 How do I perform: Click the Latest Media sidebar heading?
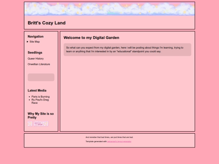click(37, 91)
